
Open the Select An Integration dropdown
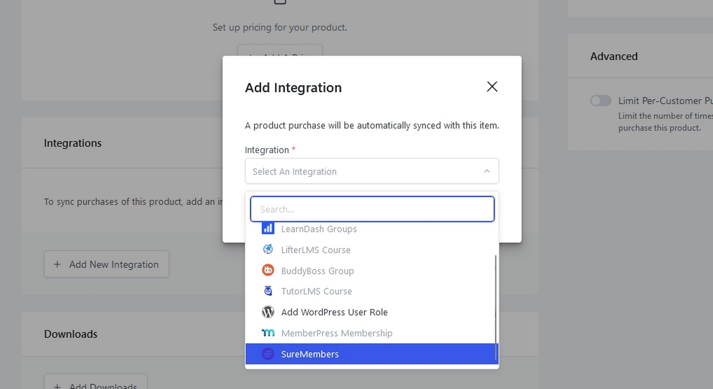pyautogui.click(x=371, y=171)
